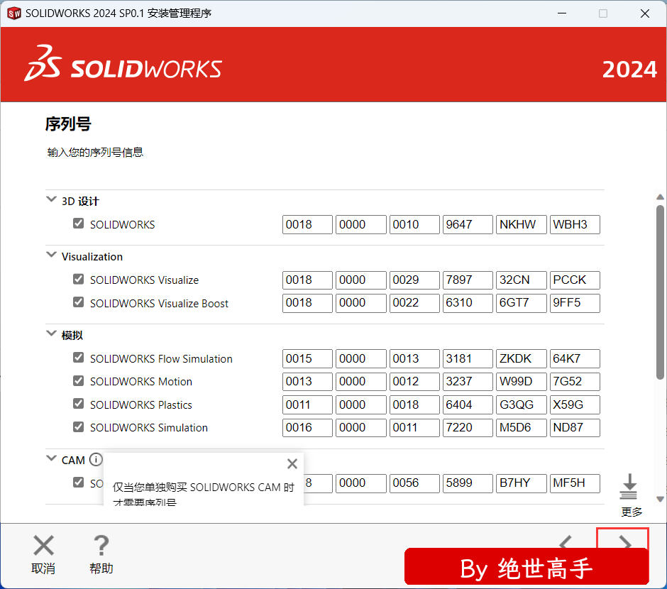667x589 pixels.
Task: Toggle the CAM product checkbox
Action: coord(78,483)
